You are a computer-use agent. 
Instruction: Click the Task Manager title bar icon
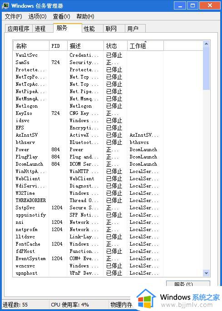click(5, 5)
